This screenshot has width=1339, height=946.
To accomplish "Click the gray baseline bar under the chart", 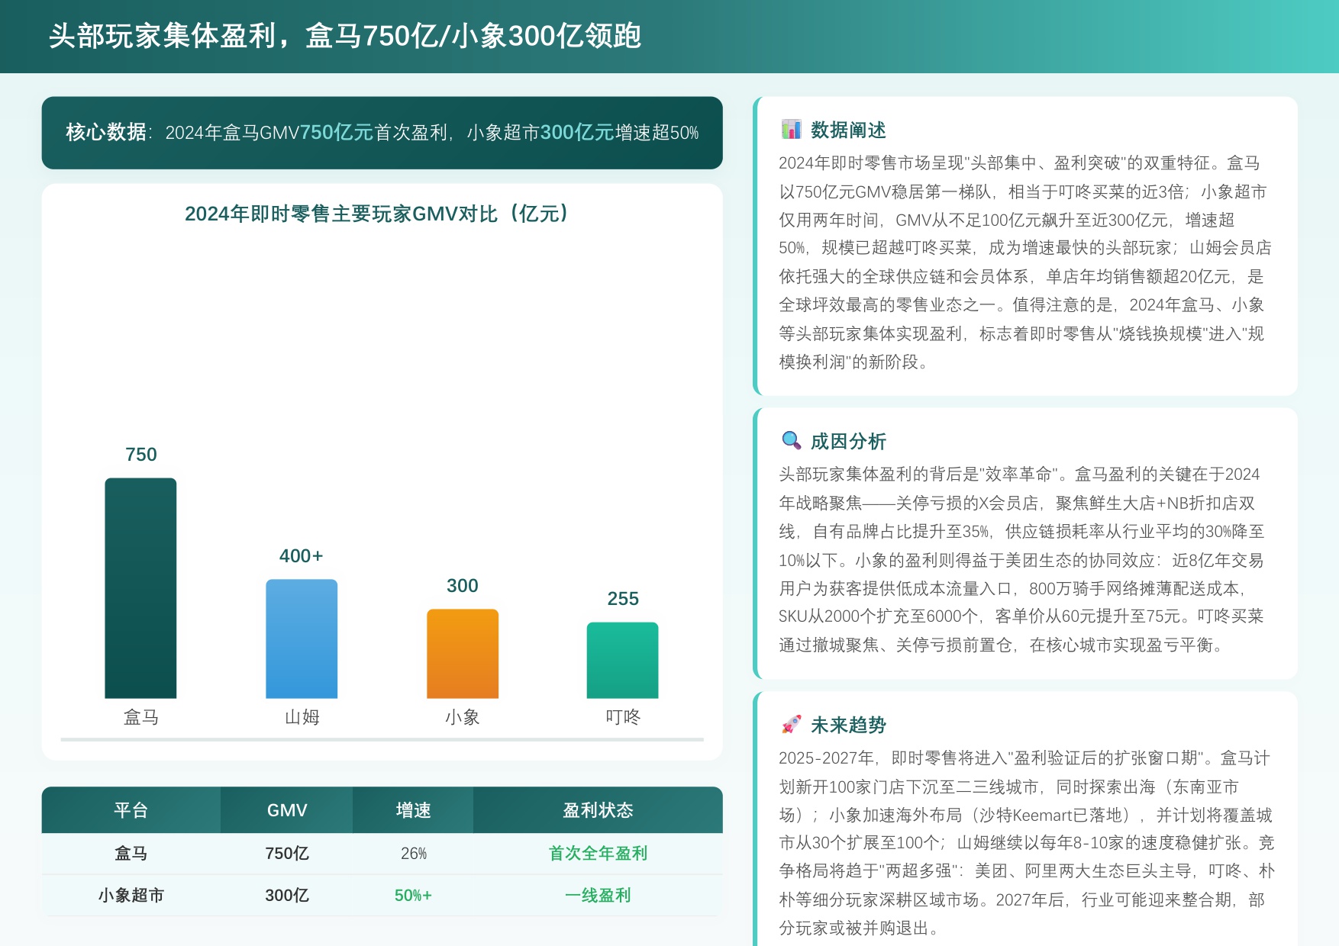I will (382, 738).
